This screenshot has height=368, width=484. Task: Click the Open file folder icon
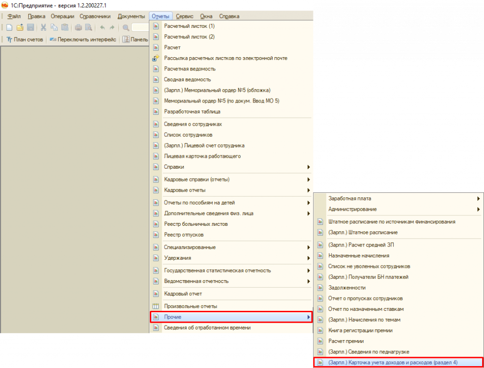tap(20, 27)
